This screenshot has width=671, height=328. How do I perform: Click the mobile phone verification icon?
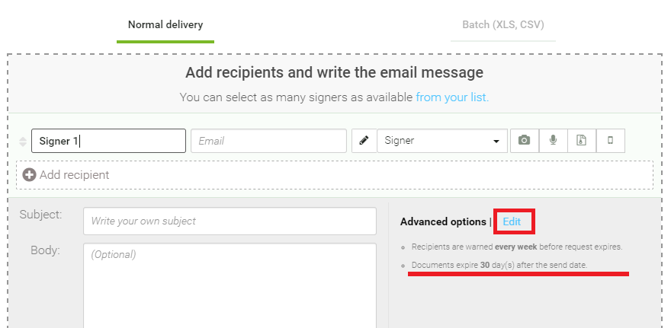(x=611, y=141)
